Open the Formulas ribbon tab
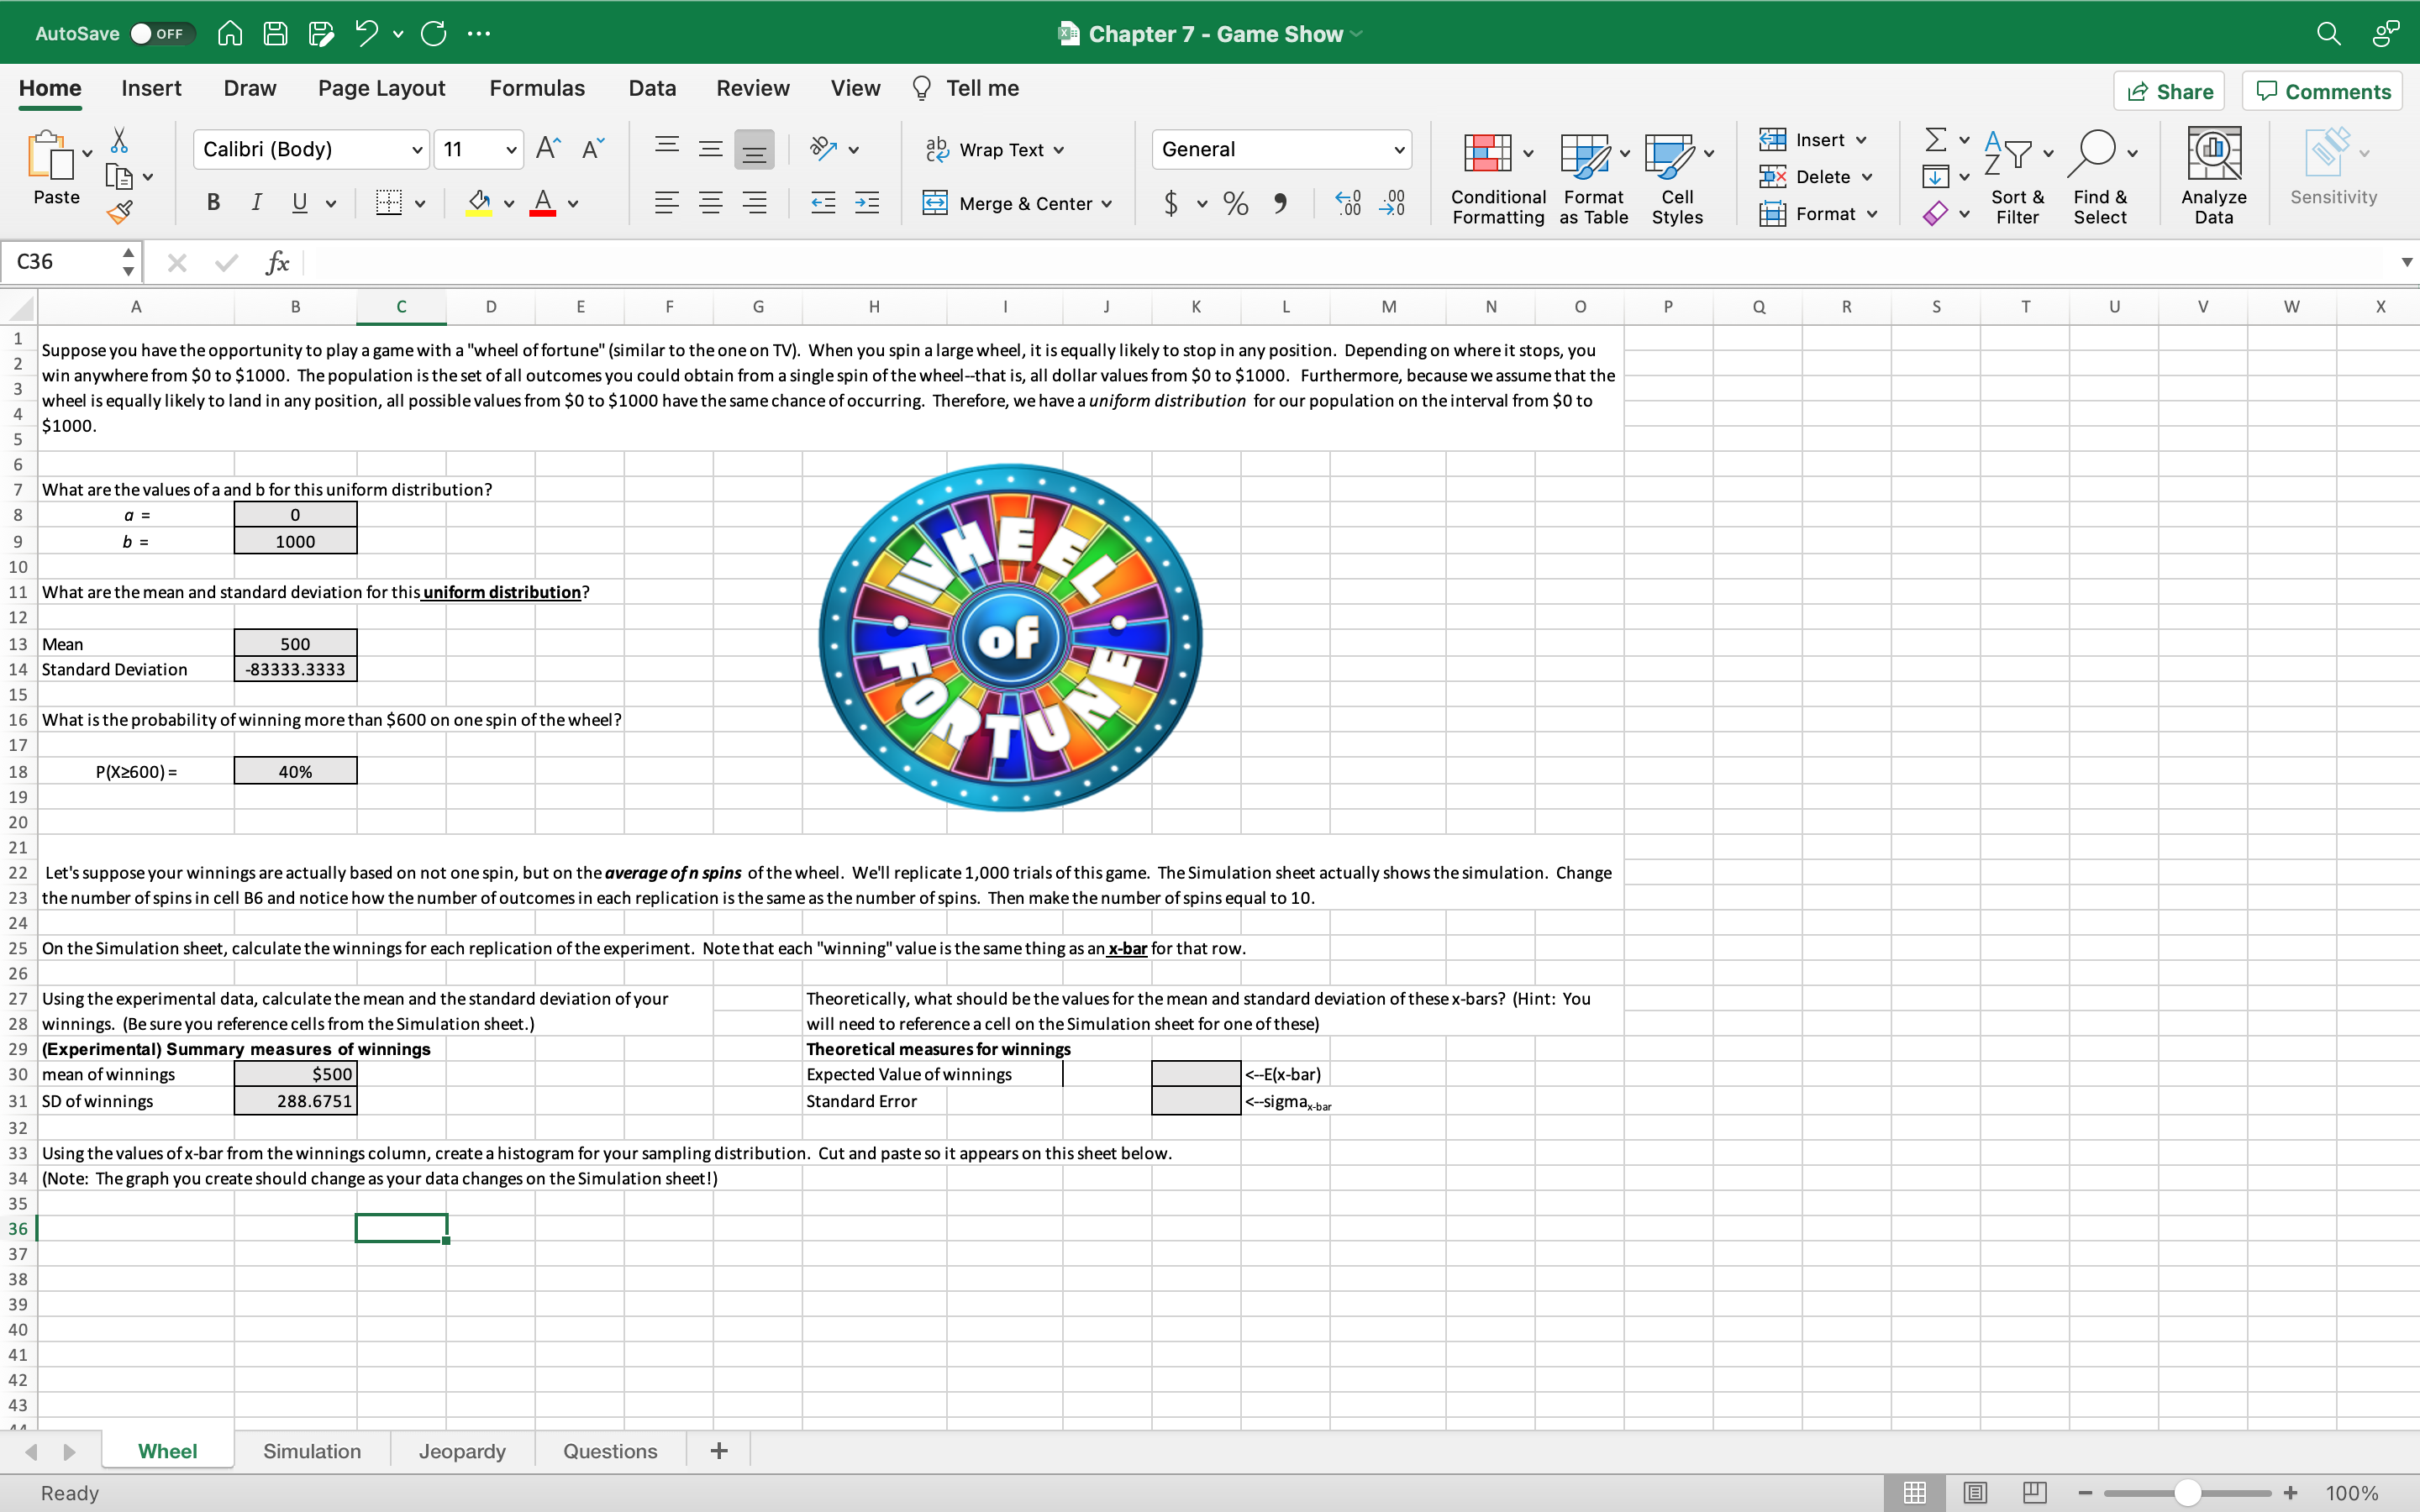 tap(537, 88)
